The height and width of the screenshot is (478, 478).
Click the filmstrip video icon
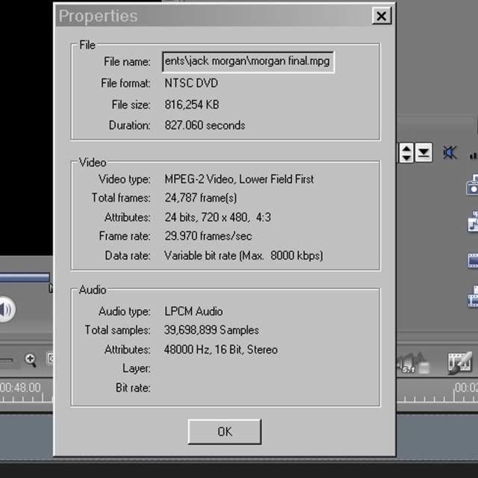tap(473, 260)
